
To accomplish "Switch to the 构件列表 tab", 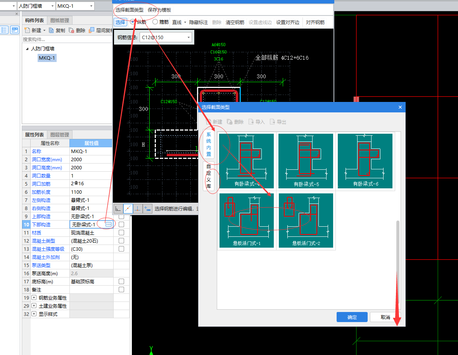I will (35, 21).
